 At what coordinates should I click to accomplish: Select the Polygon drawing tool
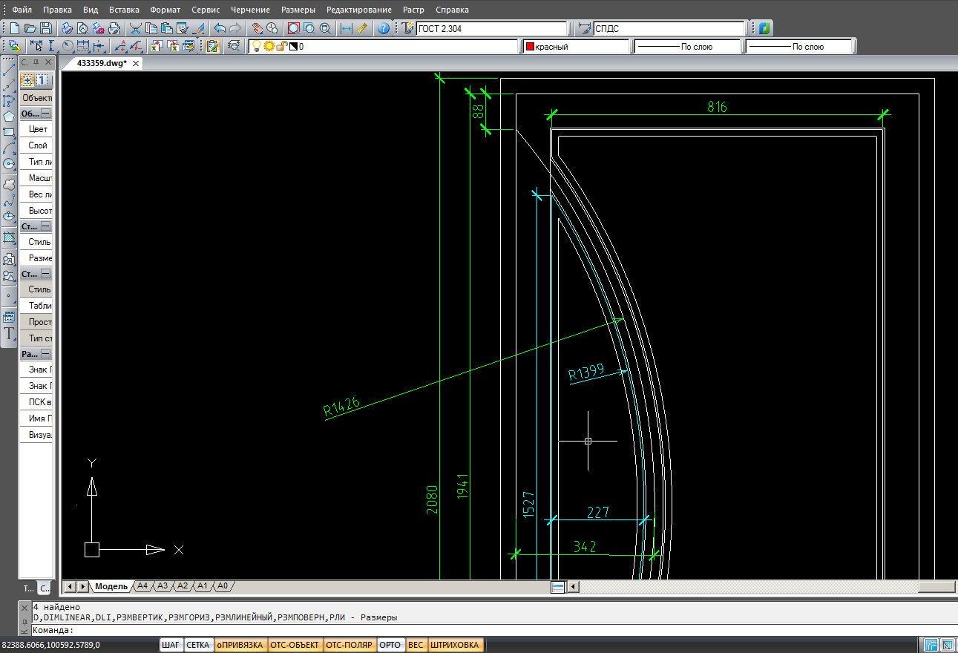click(x=9, y=117)
